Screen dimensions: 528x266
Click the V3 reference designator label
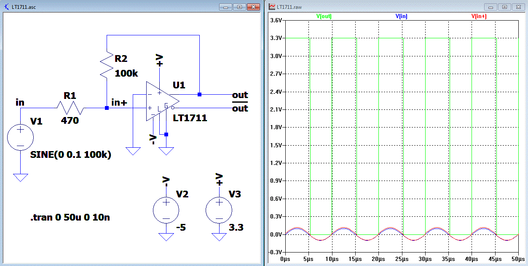click(x=235, y=194)
